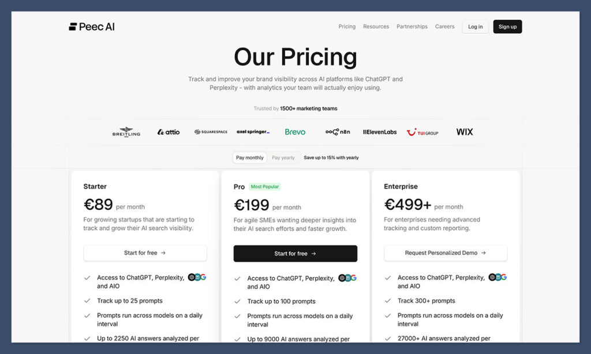Click the n8n logo
This screenshot has height=354, width=591.
tap(337, 131)
